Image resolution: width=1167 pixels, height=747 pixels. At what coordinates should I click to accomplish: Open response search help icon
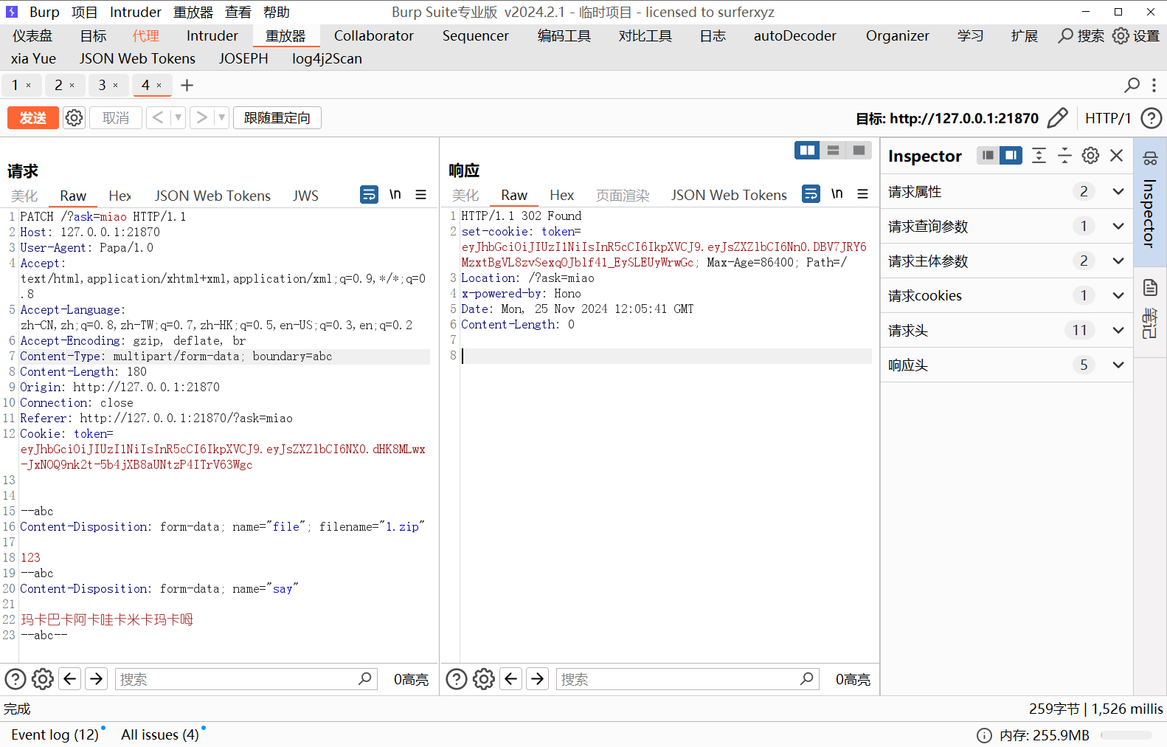[x=457, y=679]
